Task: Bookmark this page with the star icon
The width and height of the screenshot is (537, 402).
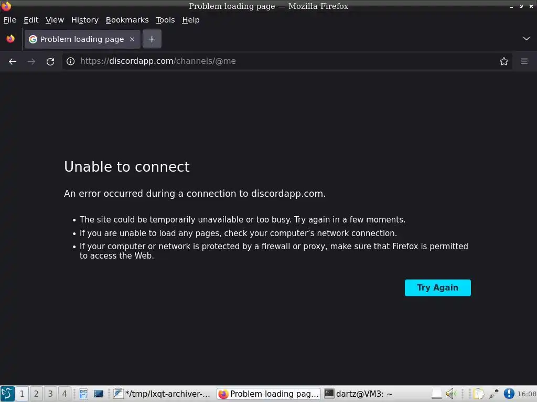Action: pyautogui.click(x=503, y=62)
